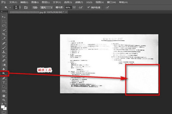Open the 文件(F) menu

click(x=13, y=2)
